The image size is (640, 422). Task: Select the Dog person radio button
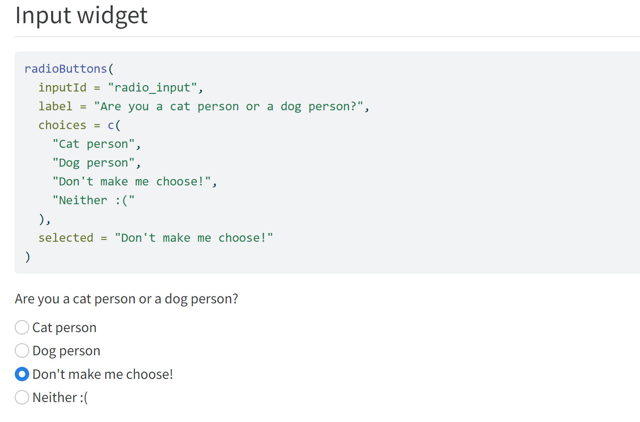pos(22,350)
